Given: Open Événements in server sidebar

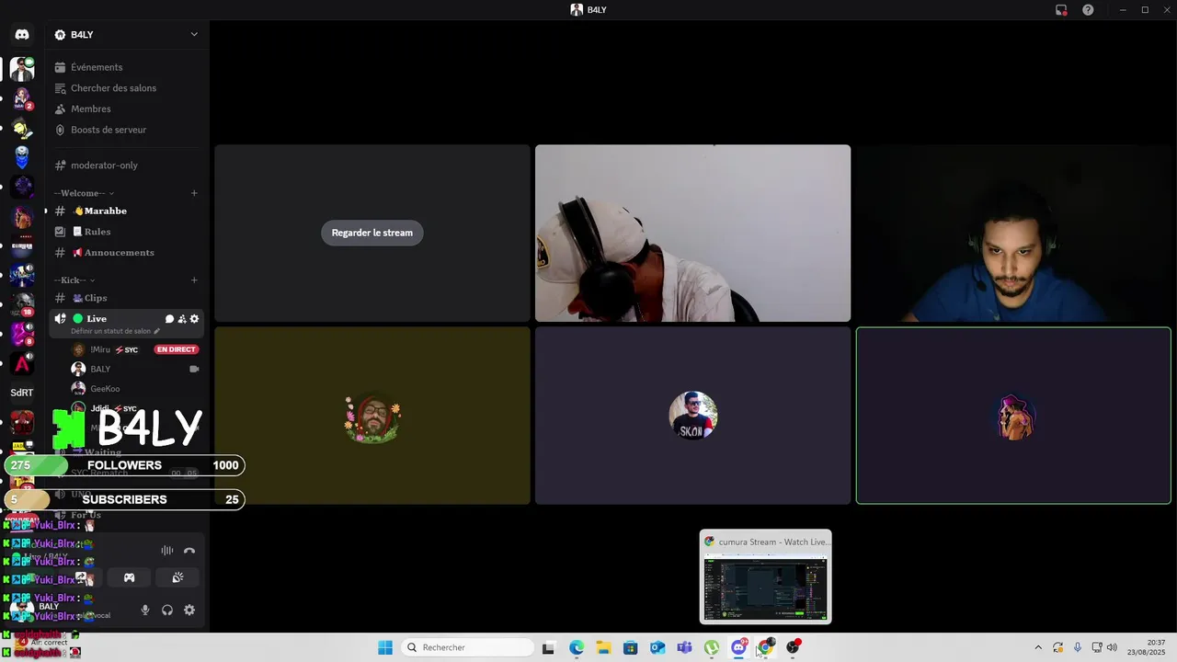Looking at the screenshot, I should pos(127,67).
